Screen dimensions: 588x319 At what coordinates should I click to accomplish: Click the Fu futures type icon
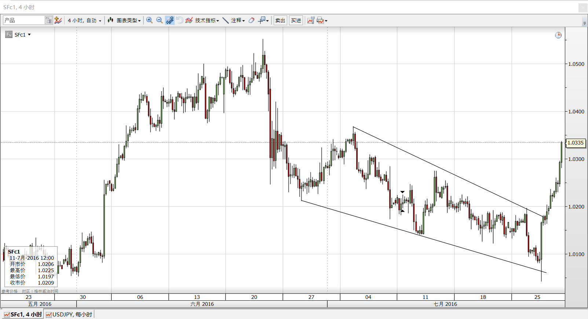point(9,35)
